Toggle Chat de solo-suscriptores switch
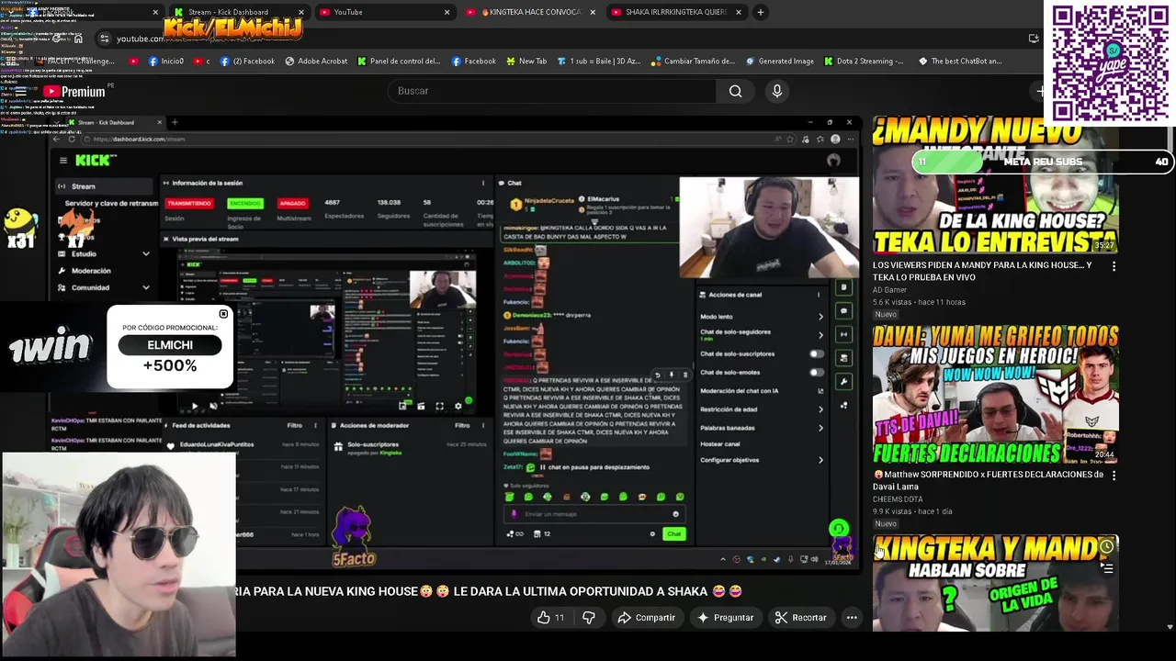 click(816, 353)
